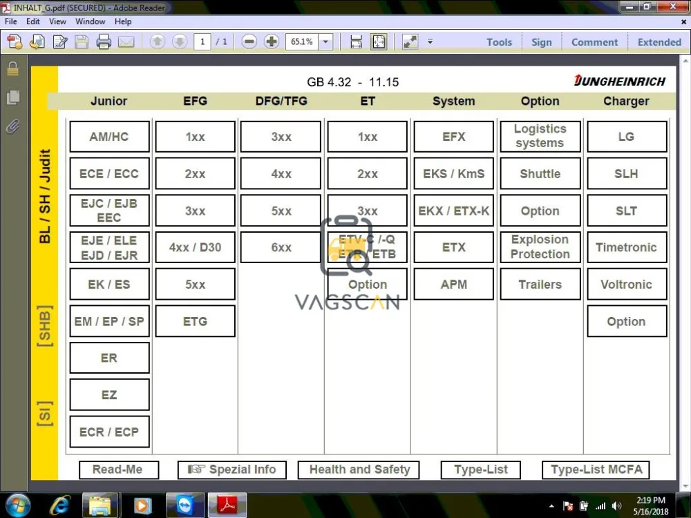Zoom out with the minus icon
691x518 pixels.
pyautogui.click(x=249, y=42)
